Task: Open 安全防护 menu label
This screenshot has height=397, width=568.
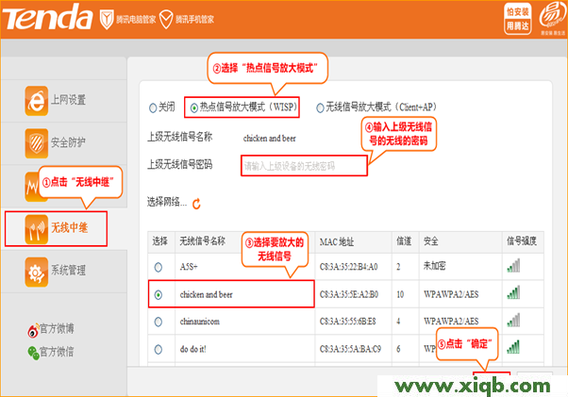Action: point(69,142)
